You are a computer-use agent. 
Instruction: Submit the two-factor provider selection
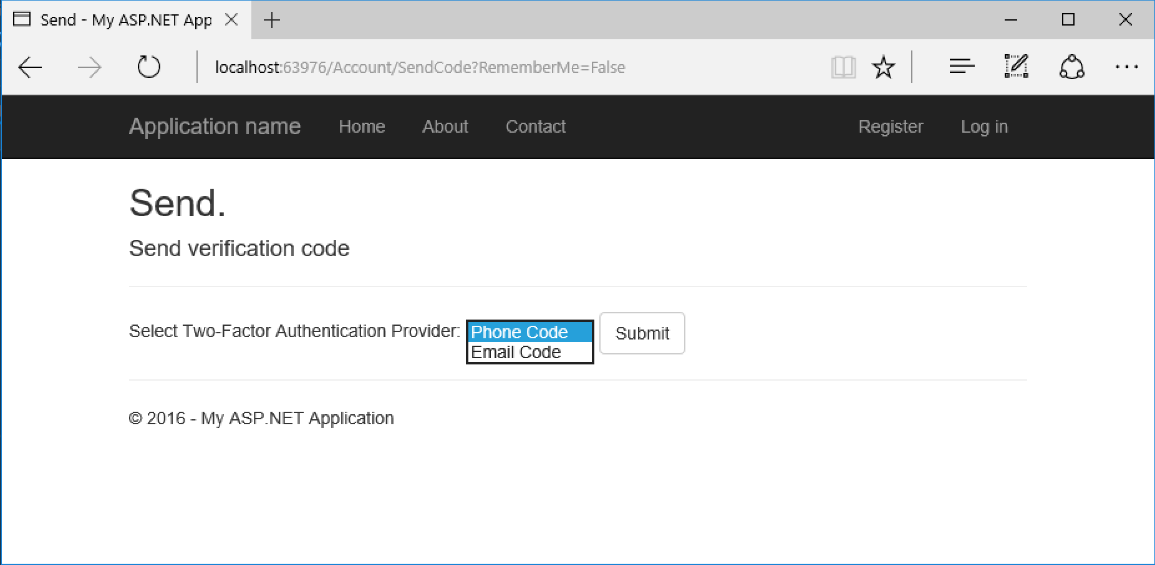click(642, 333)
